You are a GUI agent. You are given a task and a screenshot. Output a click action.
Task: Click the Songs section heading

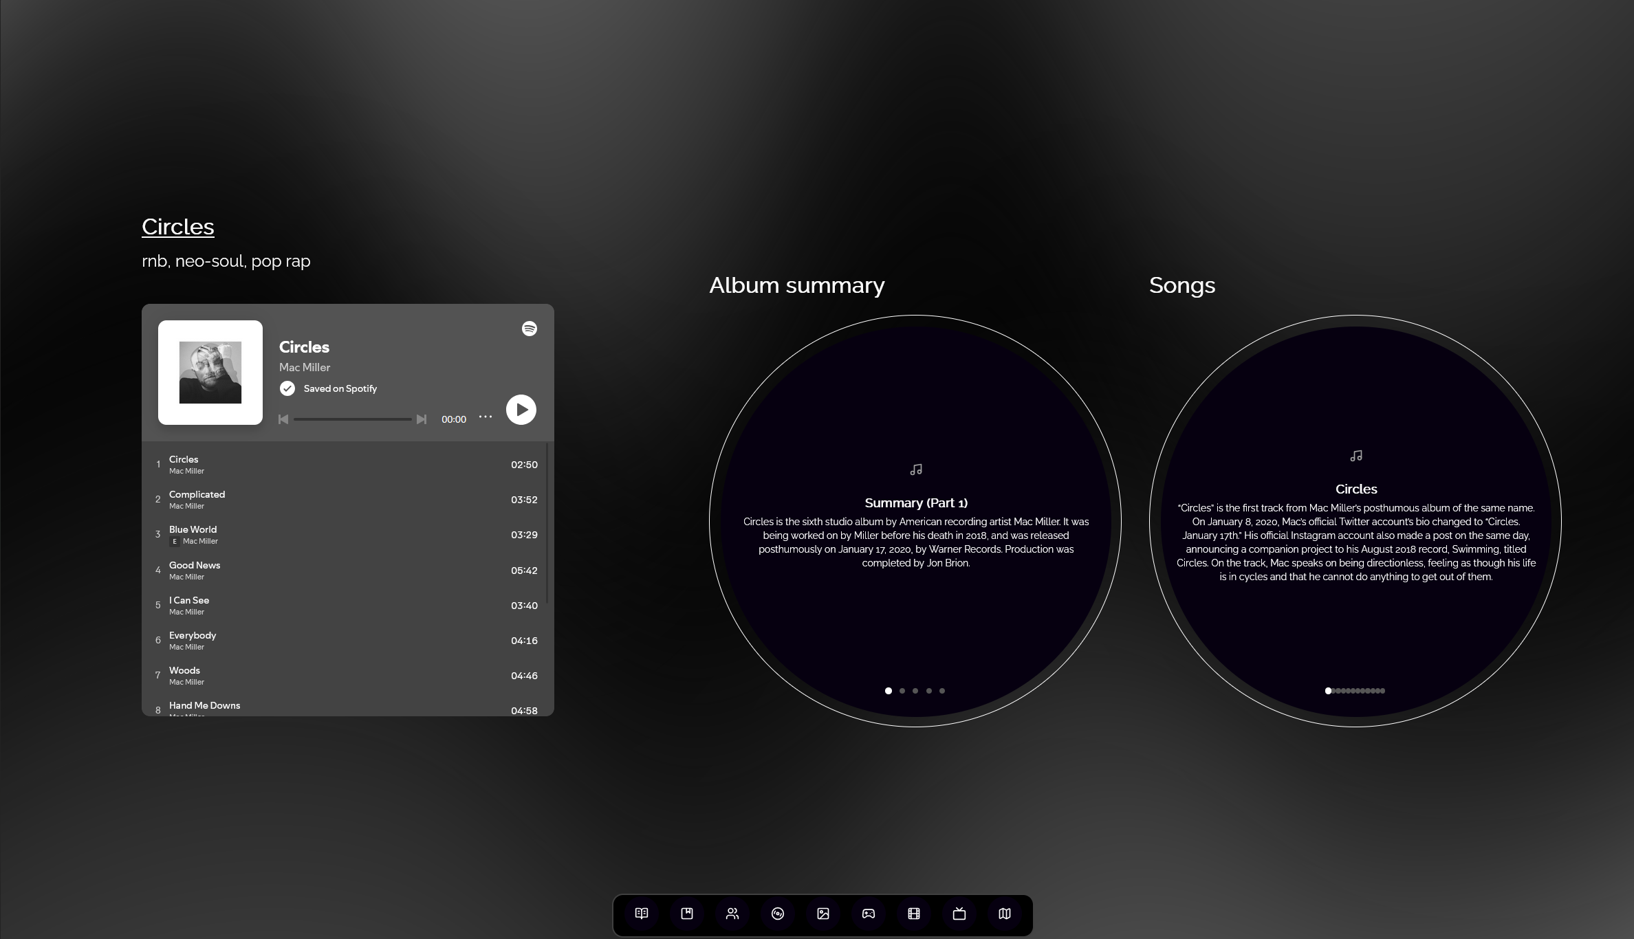coord(1182,285)
